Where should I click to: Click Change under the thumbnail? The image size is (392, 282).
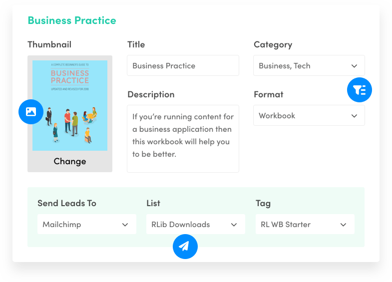[70, 161]
